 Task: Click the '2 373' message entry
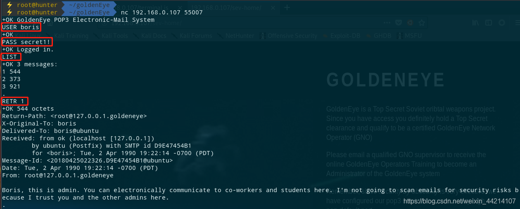(11, 79)
